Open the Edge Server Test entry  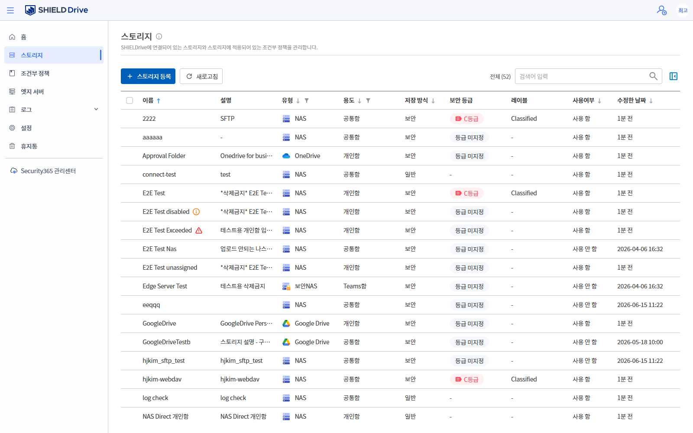pyautogui.click(x=165, y=286)
